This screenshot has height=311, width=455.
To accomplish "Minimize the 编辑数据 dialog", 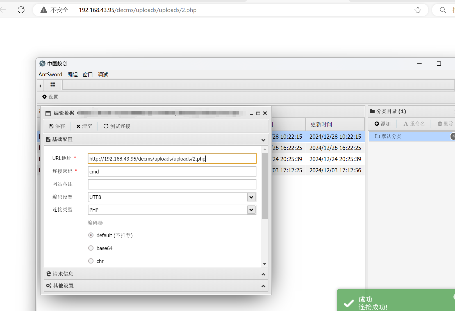I will (x=251, y=113).
